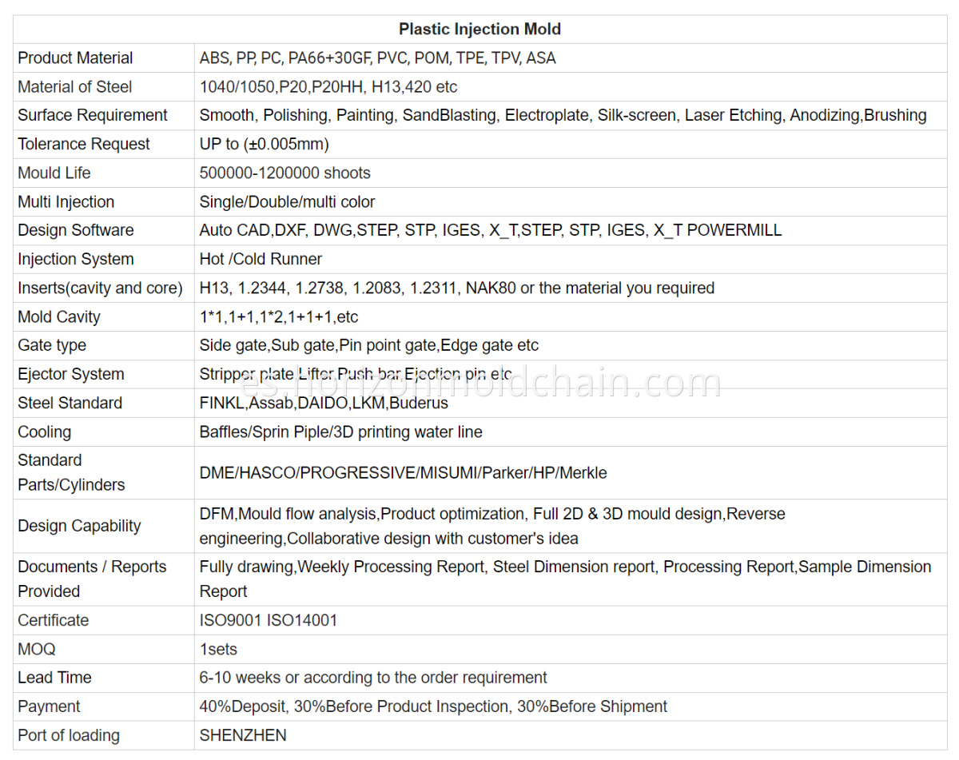Select the 'Surface Requirement' label cell
This screenshot has width=959, height=760.
(93, 116)
